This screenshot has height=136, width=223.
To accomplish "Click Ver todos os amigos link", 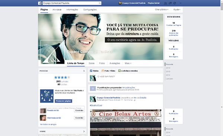I will coord(48,125).
